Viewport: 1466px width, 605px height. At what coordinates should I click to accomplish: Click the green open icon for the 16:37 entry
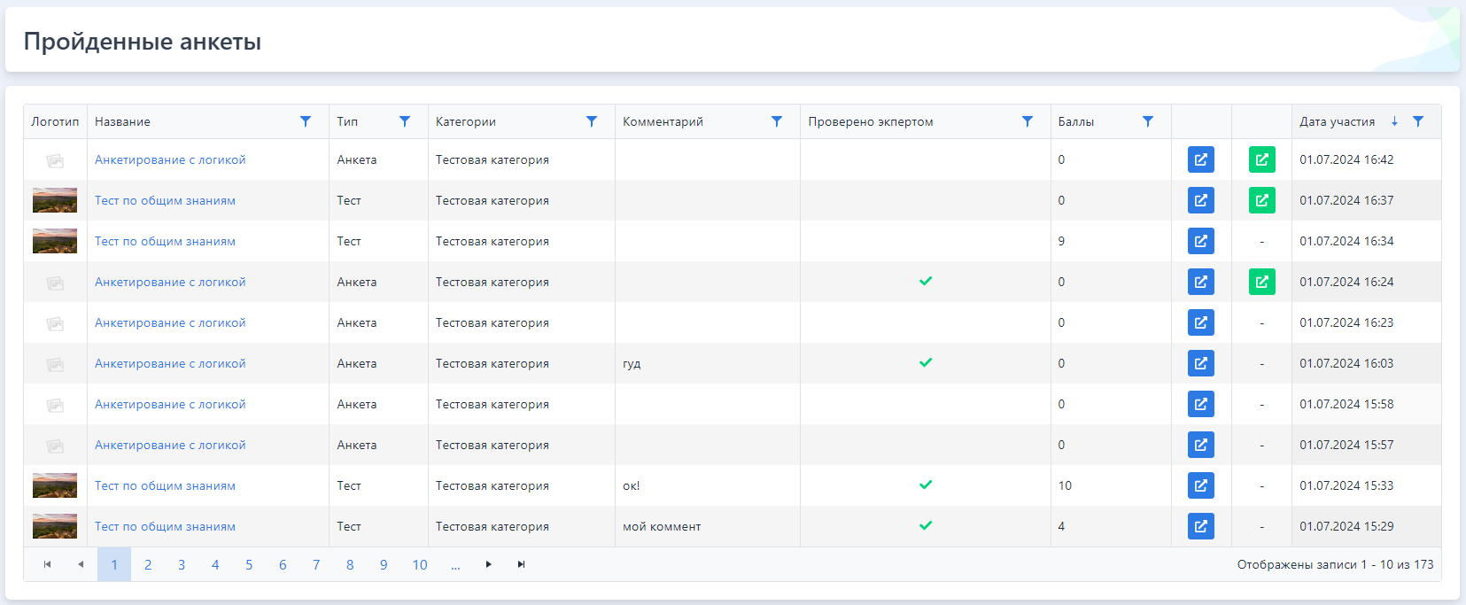1261,200
